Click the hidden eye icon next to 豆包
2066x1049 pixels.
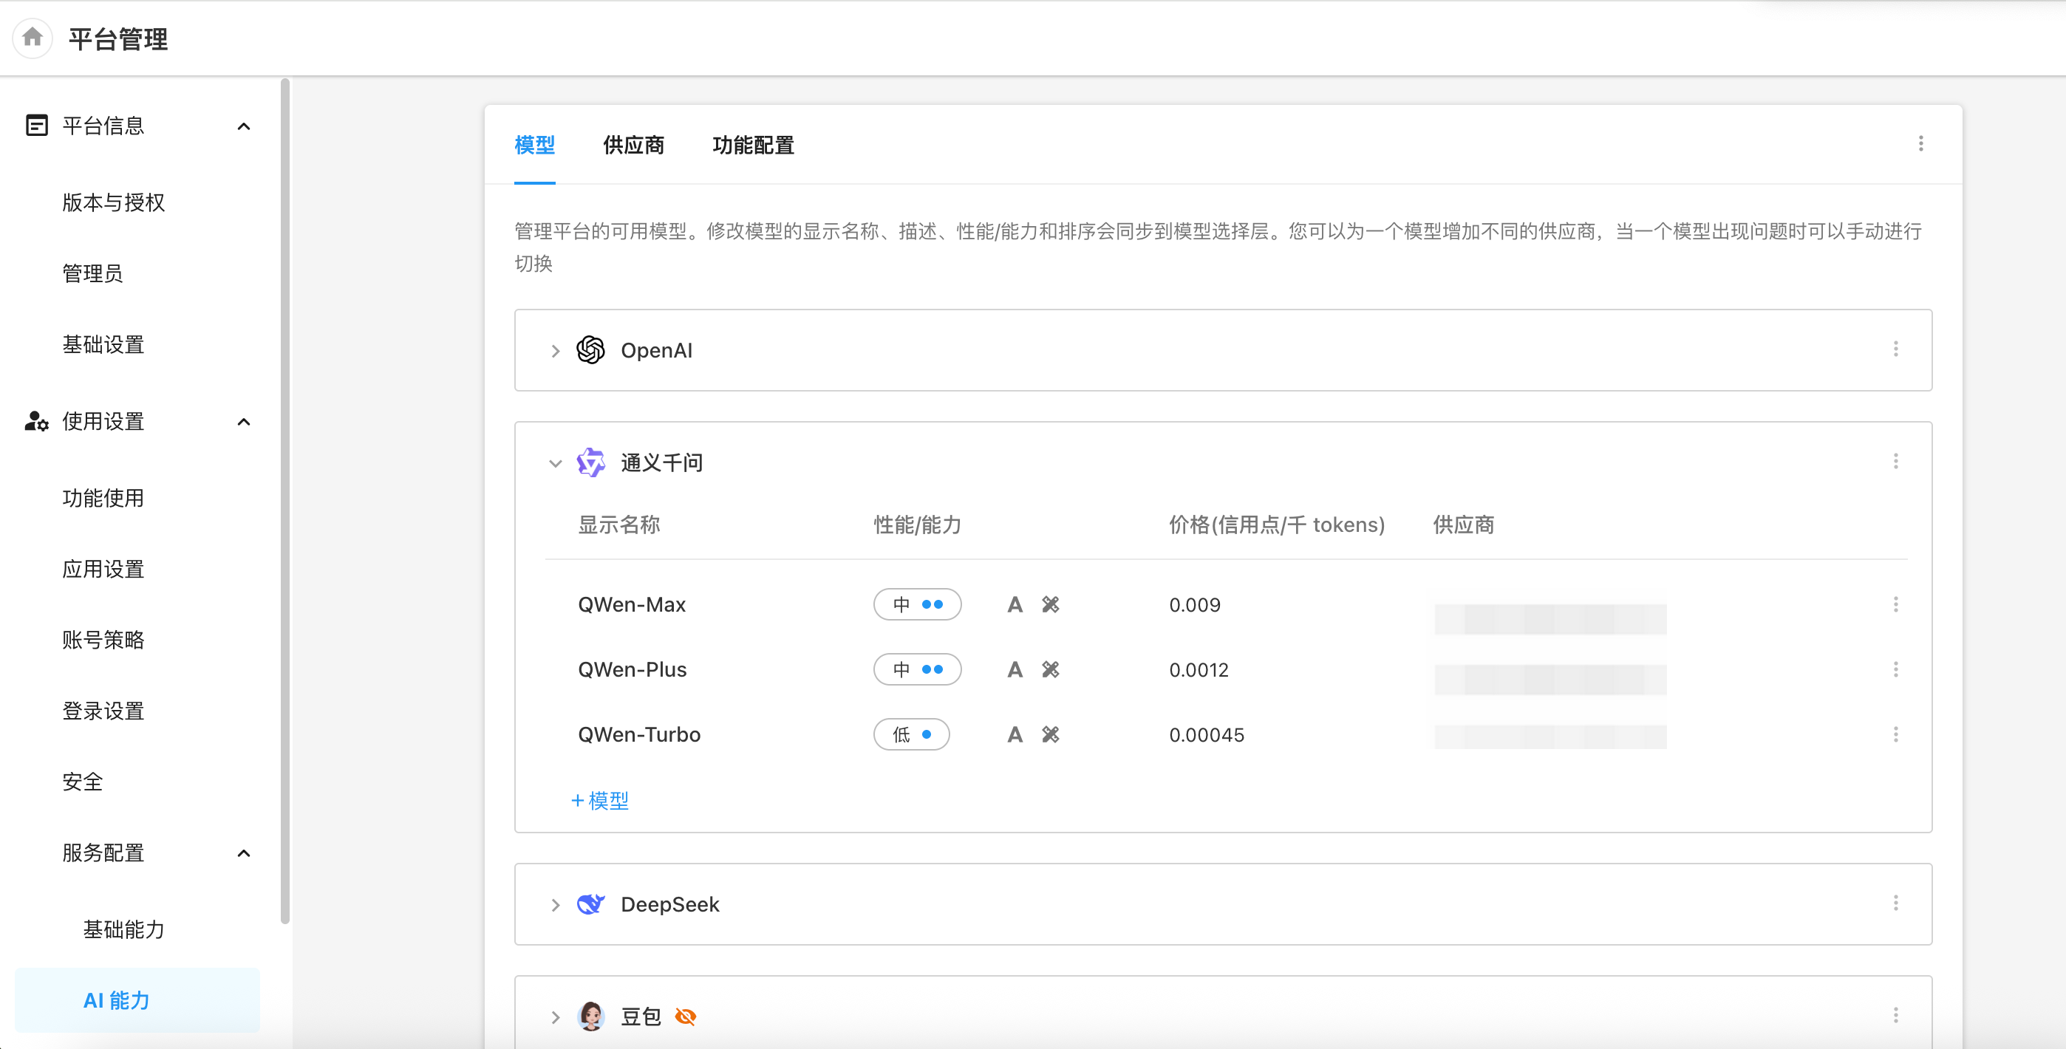click(685, 1017)
